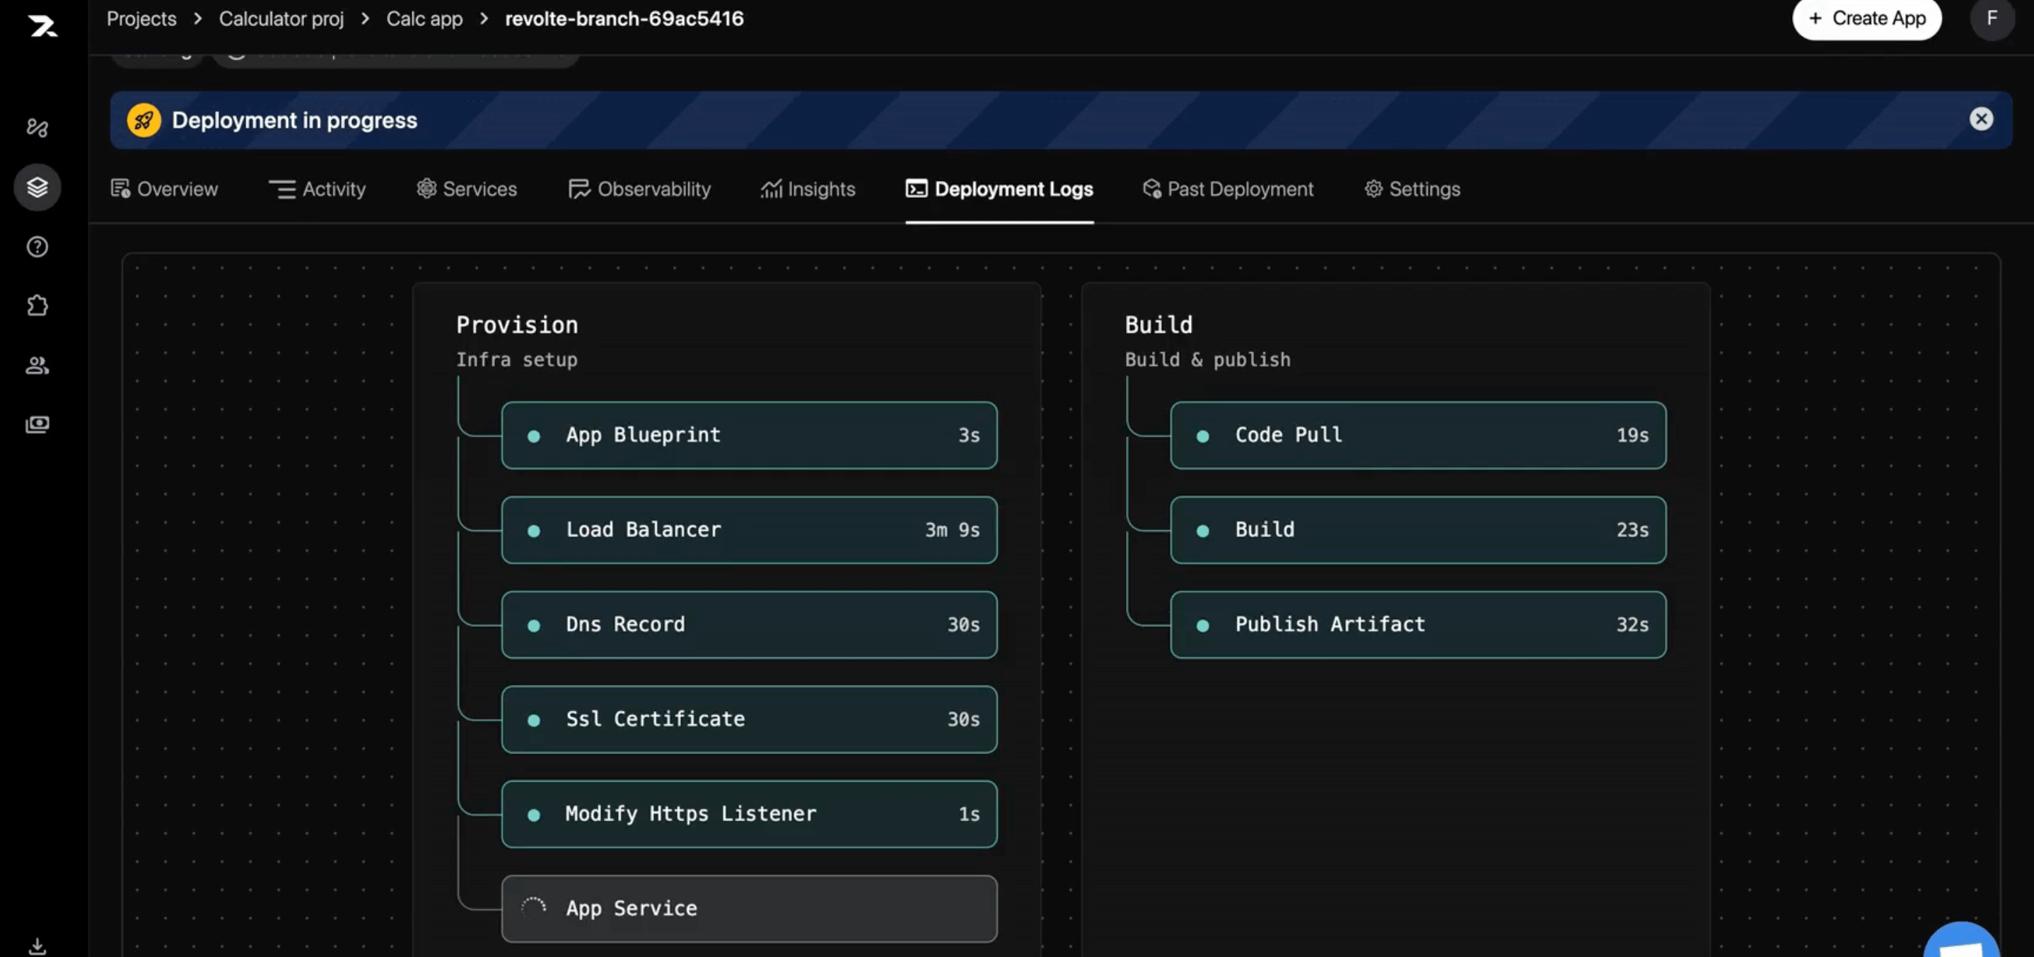
Task: Open the help question mark icon in sidebar
Action: point(37,246)
